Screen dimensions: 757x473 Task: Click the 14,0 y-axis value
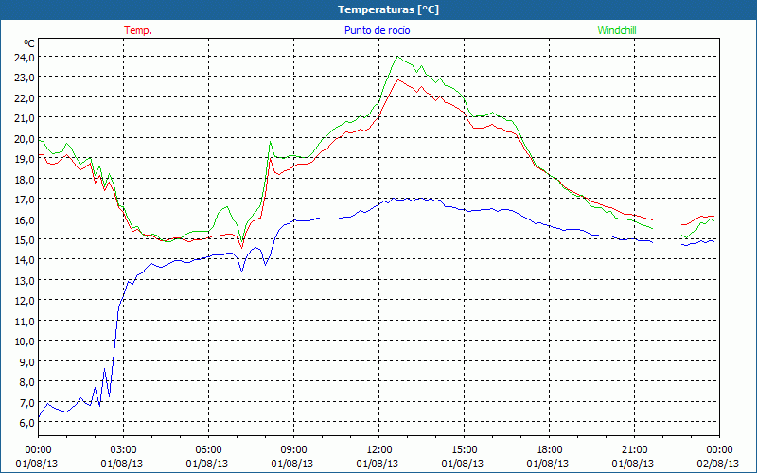(26, 261)
